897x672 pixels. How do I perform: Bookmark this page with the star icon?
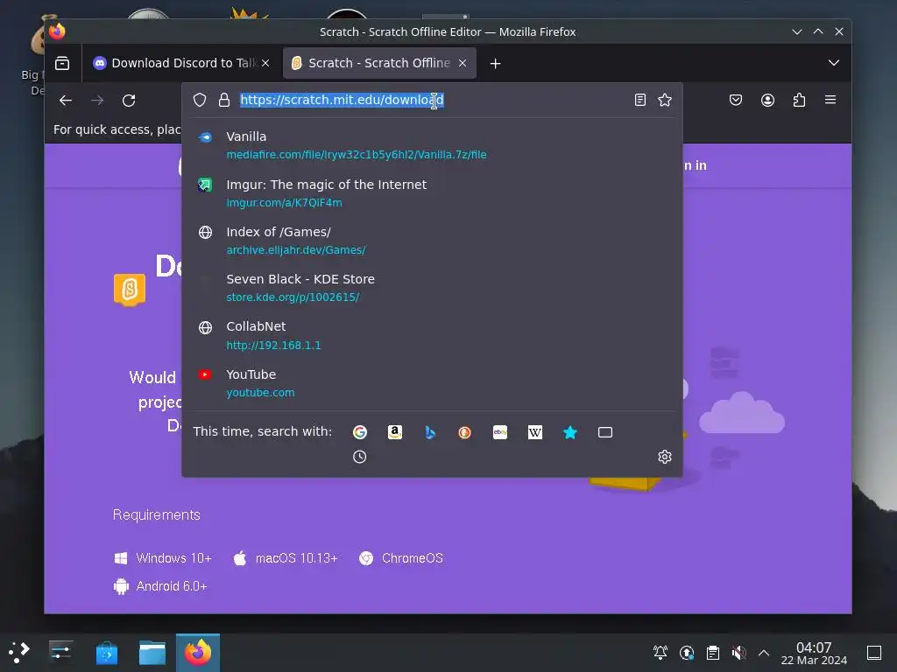pyautogui.click(x=665, y=100)
